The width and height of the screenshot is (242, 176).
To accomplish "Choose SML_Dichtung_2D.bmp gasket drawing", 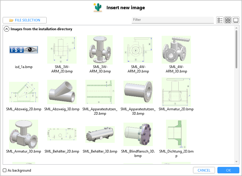I will click(x=176, y=134).
